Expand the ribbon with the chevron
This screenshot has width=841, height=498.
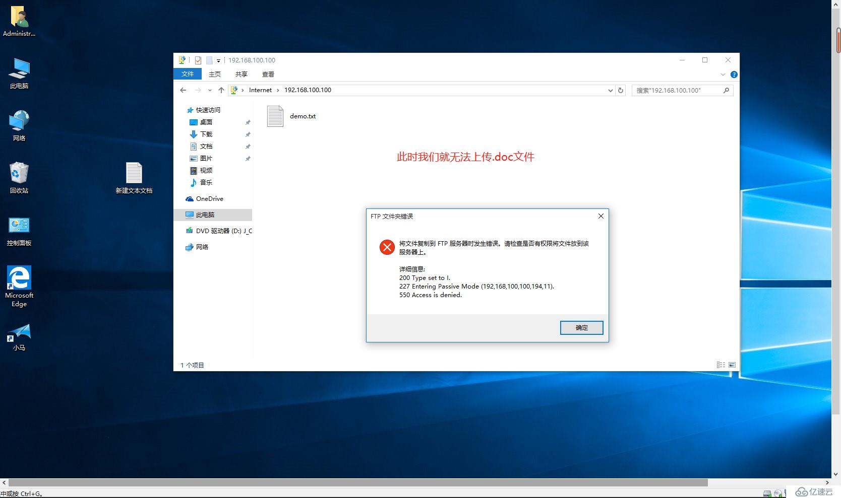[723, 75]
